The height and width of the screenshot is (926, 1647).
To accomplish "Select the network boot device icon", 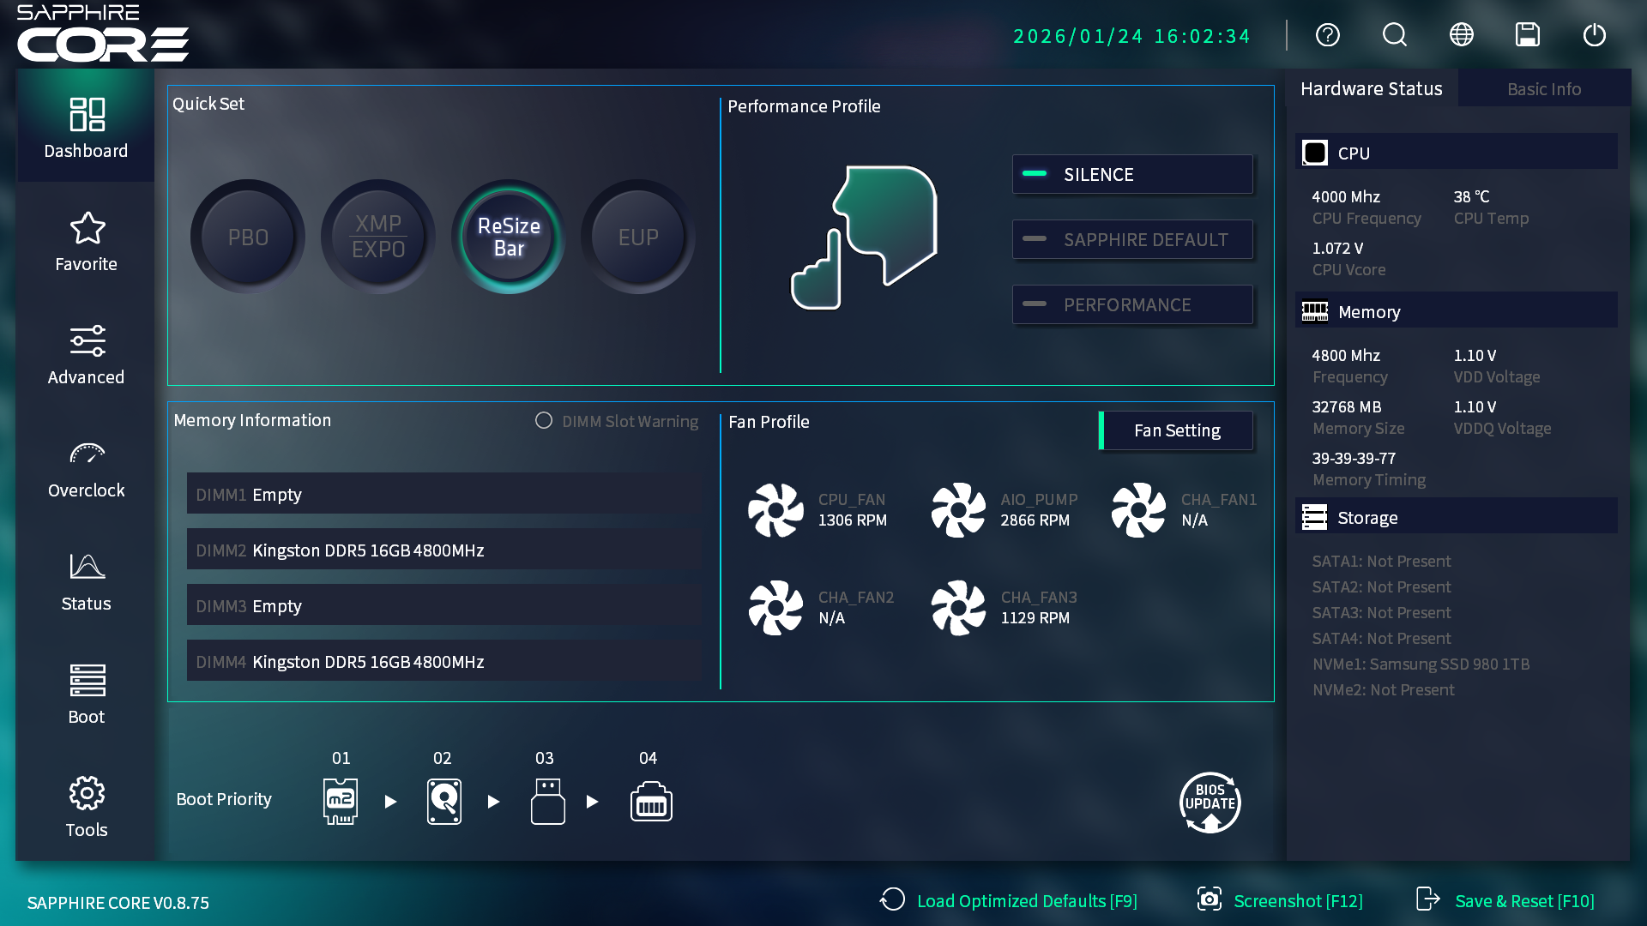I will (651, 801).
